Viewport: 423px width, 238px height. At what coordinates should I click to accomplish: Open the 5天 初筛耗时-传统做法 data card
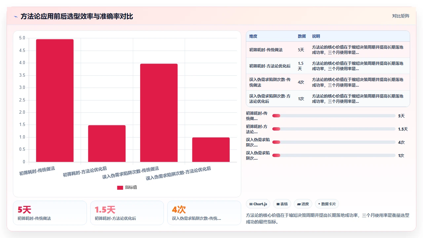(50, 213)
